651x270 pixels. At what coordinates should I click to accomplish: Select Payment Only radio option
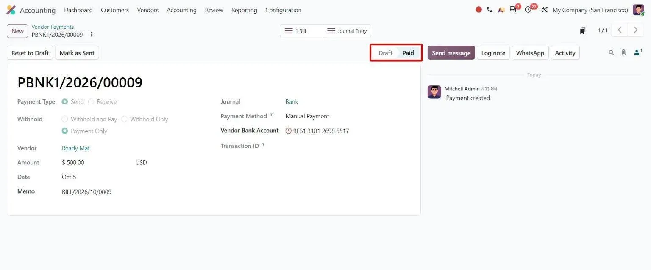coord(65,131)
